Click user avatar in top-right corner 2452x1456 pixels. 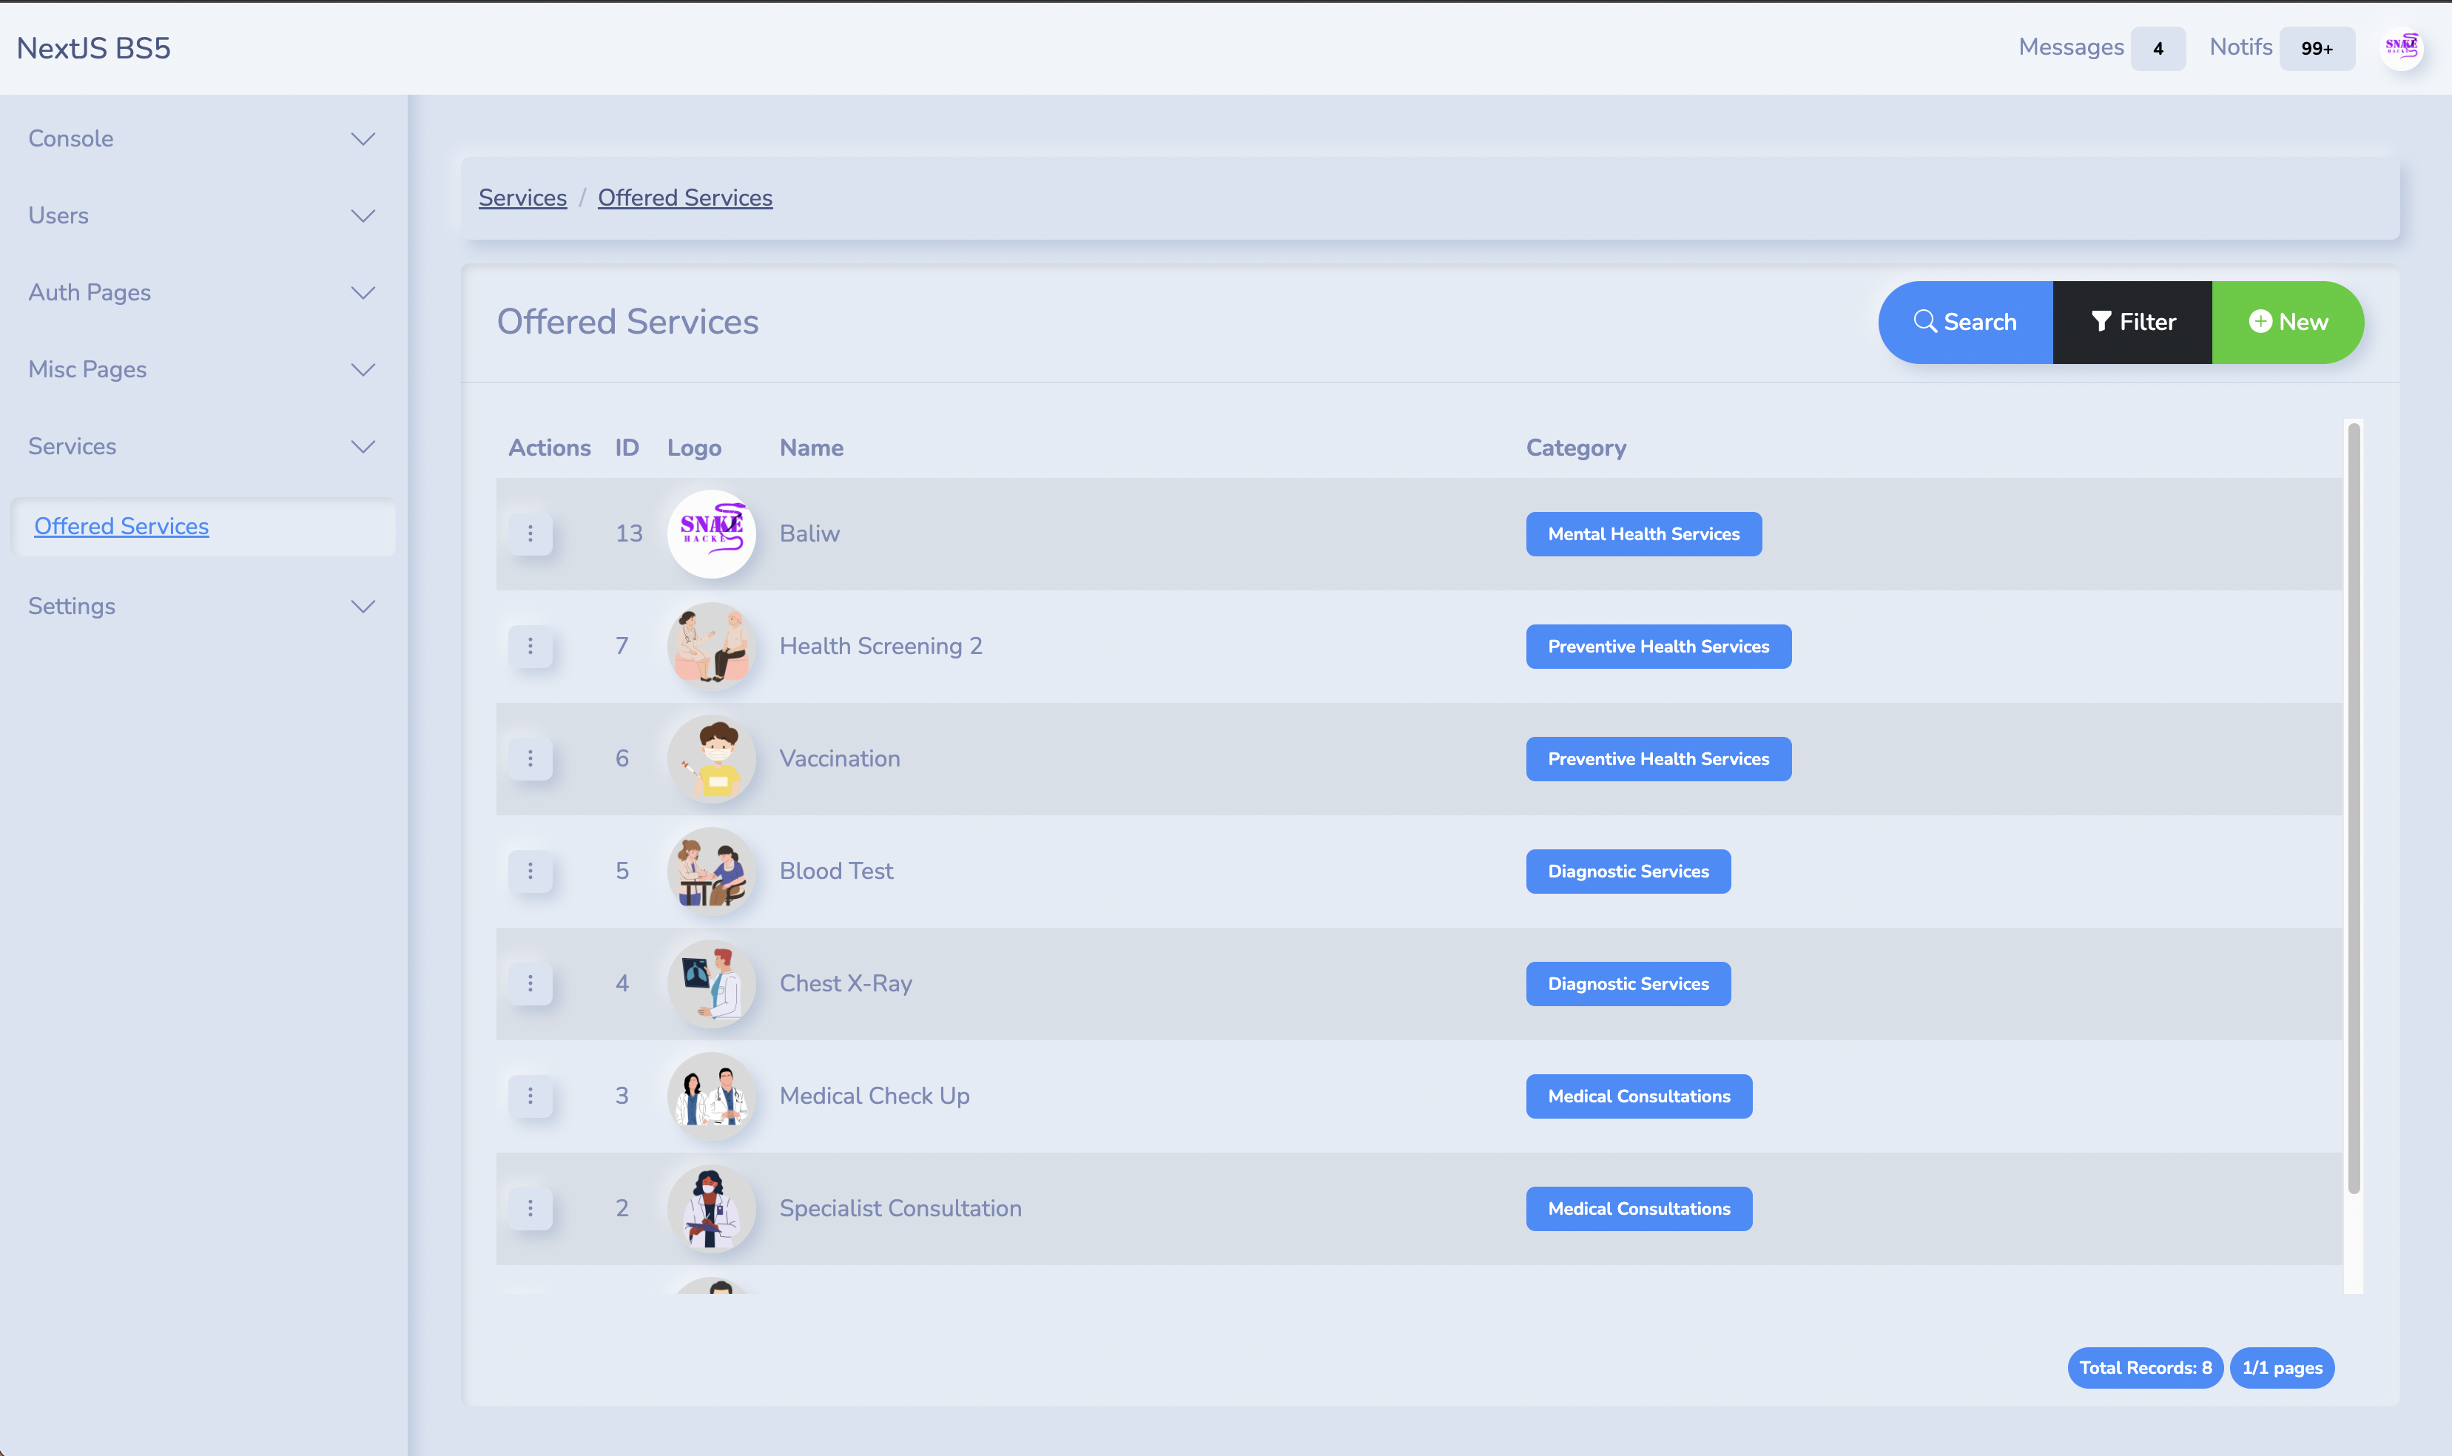coord(2401,47)
